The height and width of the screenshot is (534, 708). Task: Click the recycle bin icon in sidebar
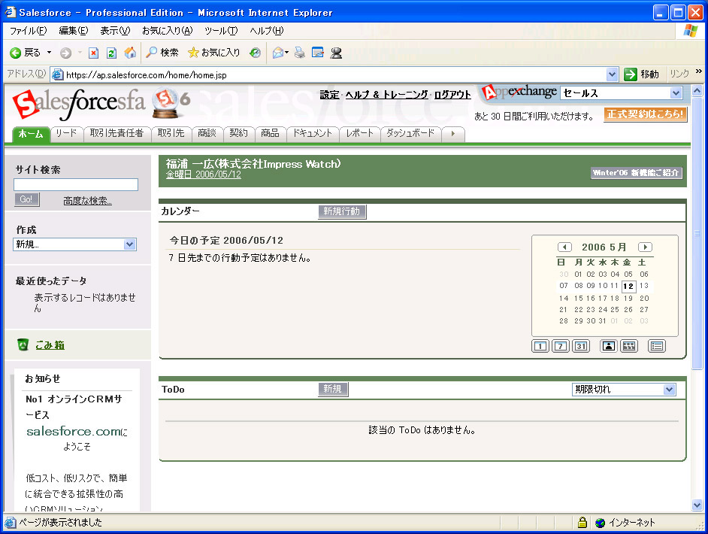(23, 344)
